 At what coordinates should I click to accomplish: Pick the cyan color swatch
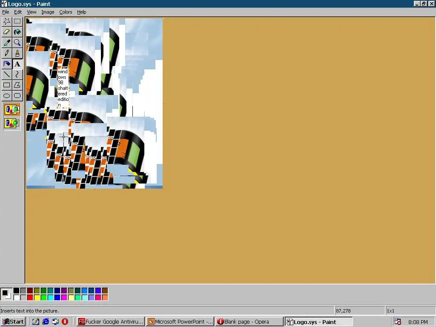tap(50, 297)
